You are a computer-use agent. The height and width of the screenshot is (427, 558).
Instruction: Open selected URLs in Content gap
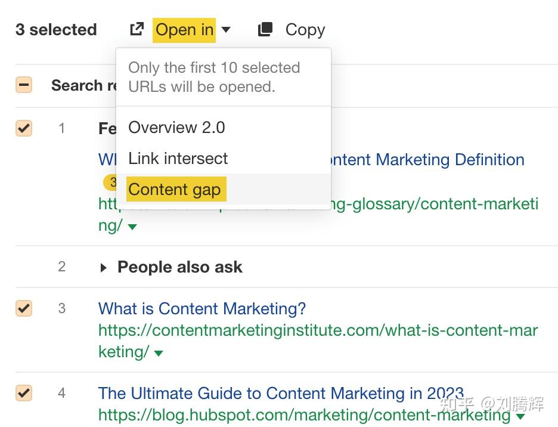tap(174, 190)
